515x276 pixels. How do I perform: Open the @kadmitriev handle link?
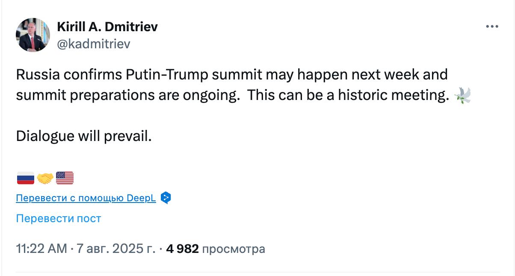(x=94, y=44)
